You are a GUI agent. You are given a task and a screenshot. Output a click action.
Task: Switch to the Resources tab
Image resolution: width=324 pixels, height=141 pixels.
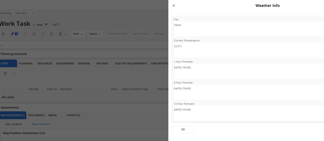pyautogui.click(x=45, y=63)
